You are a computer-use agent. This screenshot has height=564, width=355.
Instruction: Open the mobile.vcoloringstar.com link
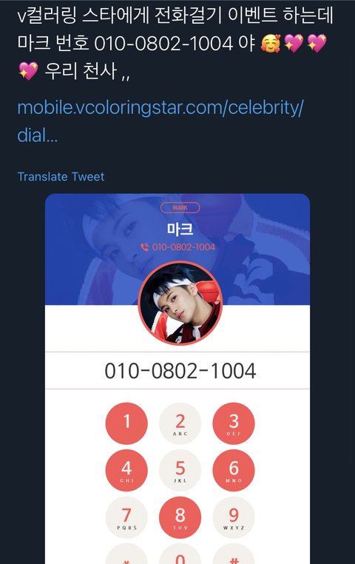(160, 121)
